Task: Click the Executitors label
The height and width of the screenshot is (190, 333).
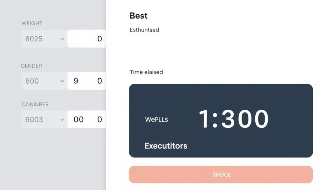Action: tap(166, 146)
